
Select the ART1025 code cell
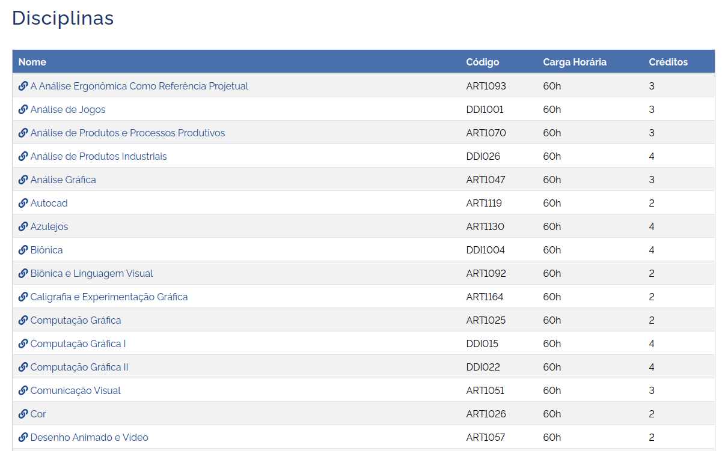(x=486, y=320)
